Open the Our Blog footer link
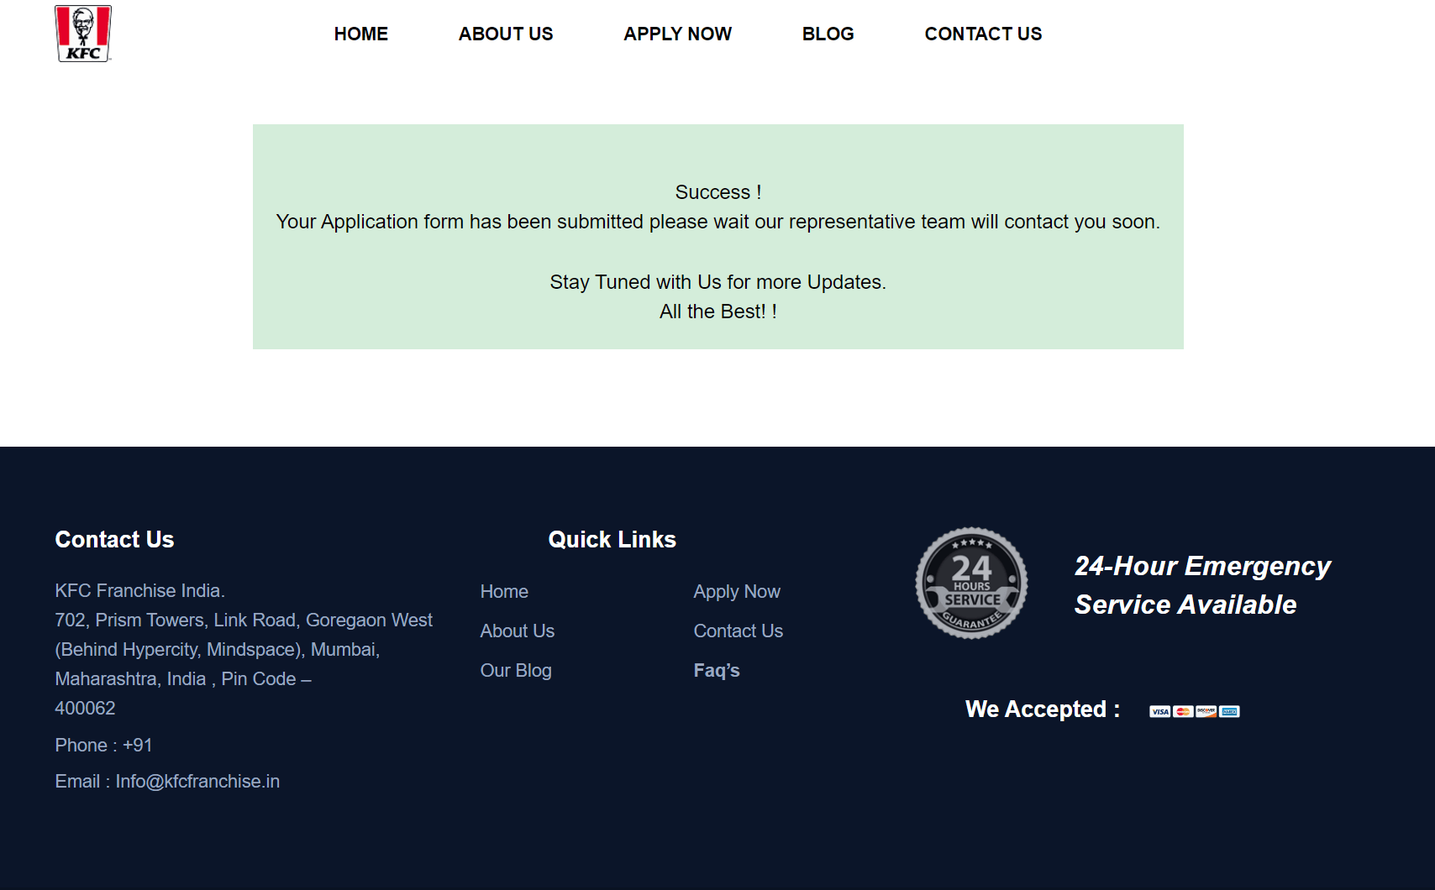The width and height of the screenshot is (1435, 890). click(x=516, y=670)
